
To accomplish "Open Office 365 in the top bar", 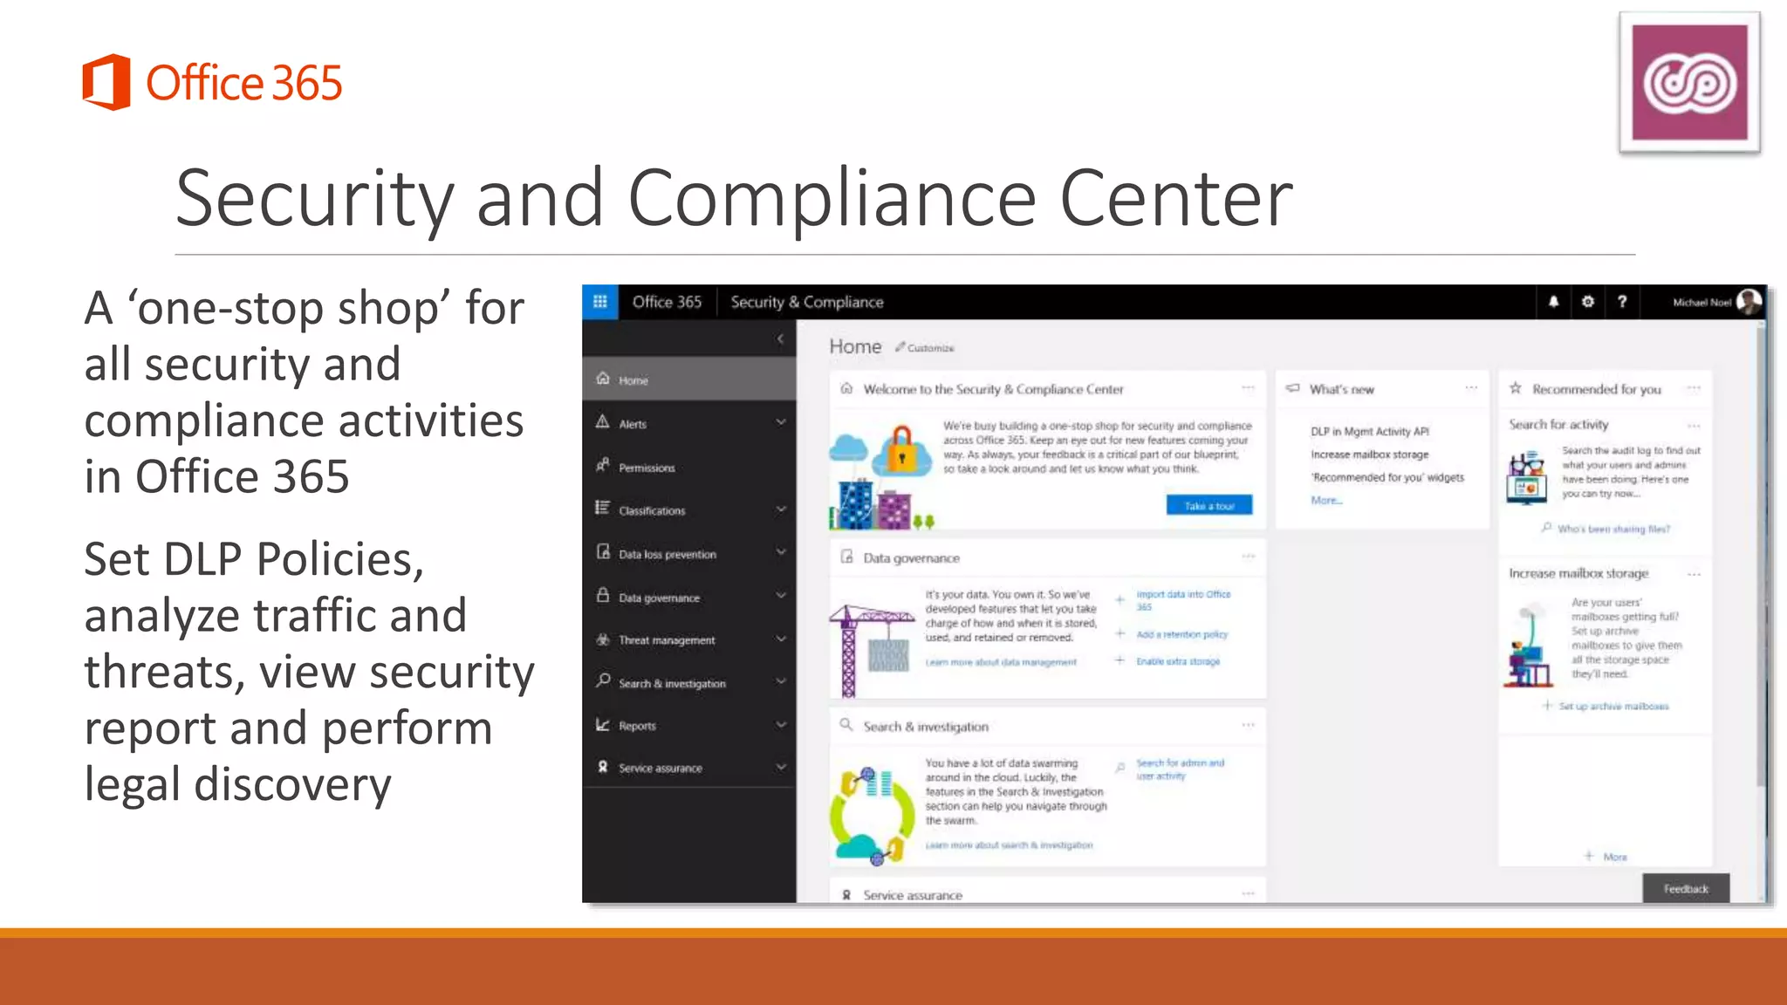I will [667, 302].
